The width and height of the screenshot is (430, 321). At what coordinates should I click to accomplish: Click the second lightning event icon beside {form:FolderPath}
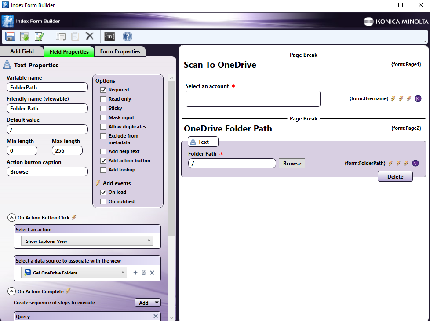pyautogui.click(x=398, y=163)
